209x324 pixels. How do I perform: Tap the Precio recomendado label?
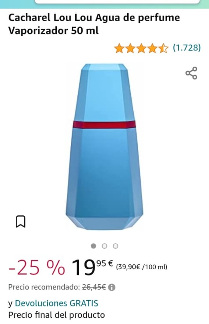[x=44, y=287]
